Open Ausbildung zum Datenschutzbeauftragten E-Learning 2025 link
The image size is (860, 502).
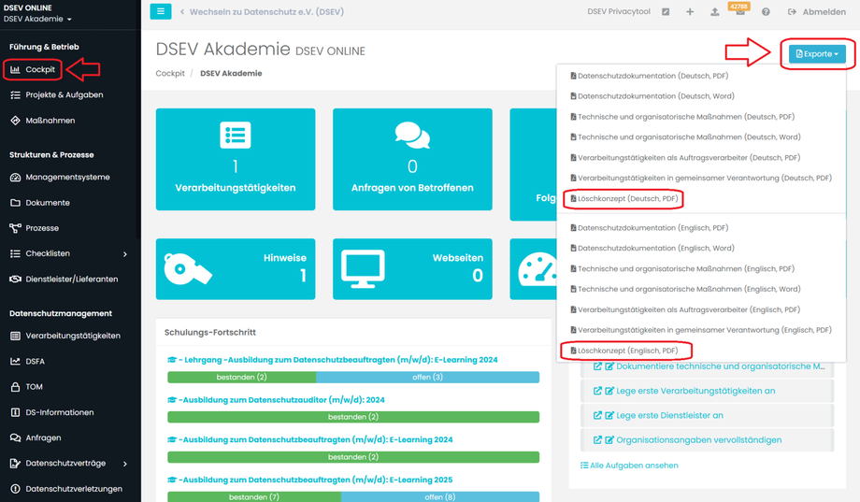(x=310, y=480)
